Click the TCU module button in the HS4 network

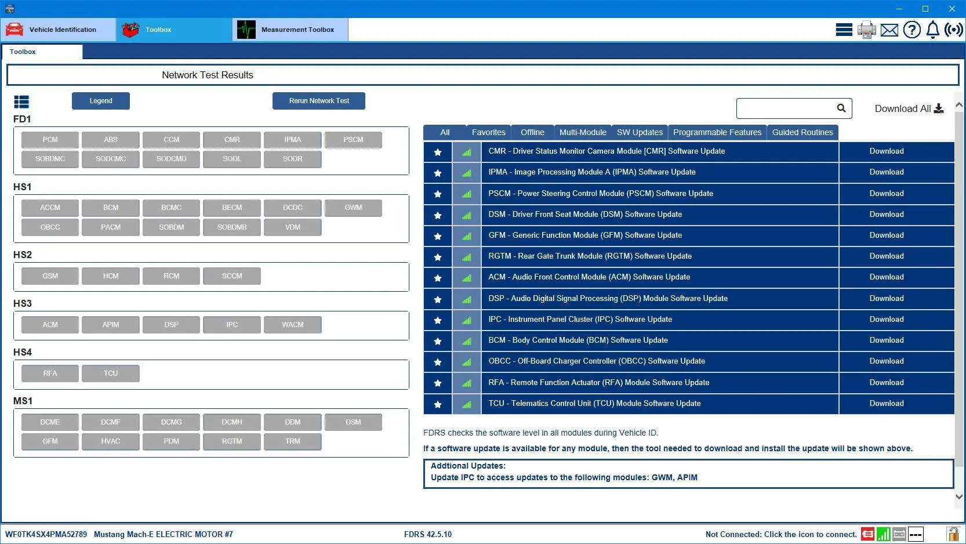(x=111, y=373)
